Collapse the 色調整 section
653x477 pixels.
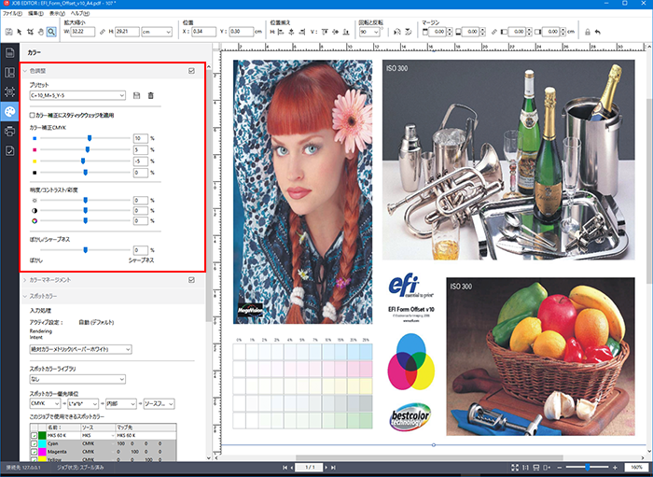[x=25, y=71]
